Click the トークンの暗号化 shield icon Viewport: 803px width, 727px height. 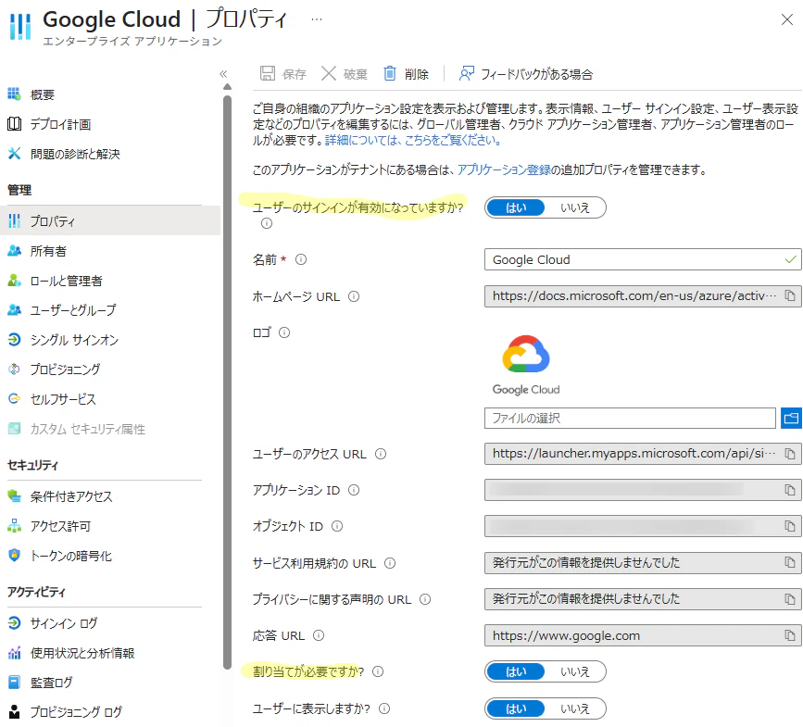tap(14, 555)
